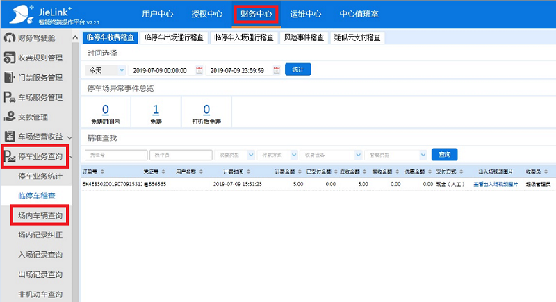This screenshot has width=556, height=302.
Task: Open 查看出入场视频图片 link in table row
Action: [496, 185]
